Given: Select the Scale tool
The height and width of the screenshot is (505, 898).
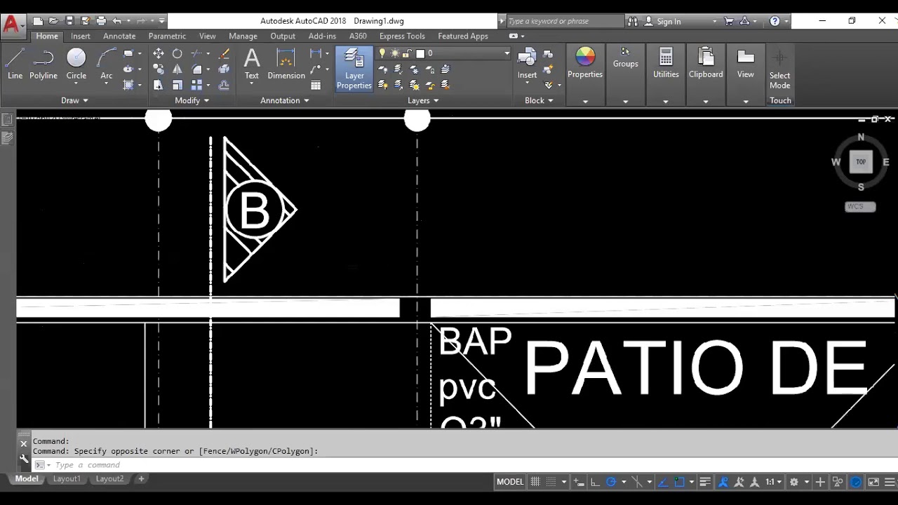Looking at the screenshot, I should click(177, 85).
